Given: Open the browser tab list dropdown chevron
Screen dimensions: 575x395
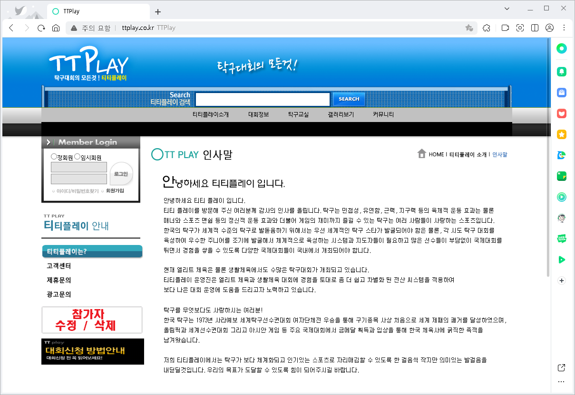Looking at the screenshot, I should click(x=507, y=8).
